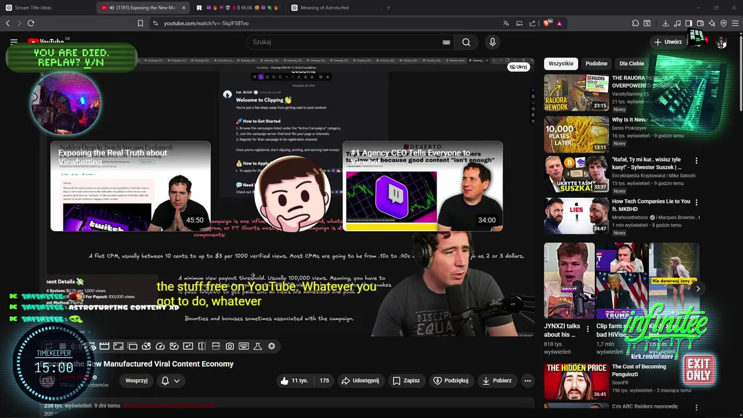743x418 pixels.
Task: Switch to the Stream Title Ideas tab
Action: click(x=46, y=8)
